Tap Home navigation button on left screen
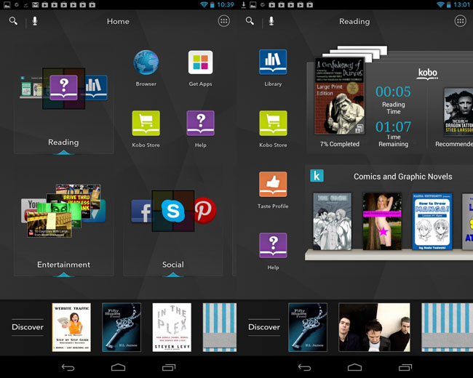The width and height of the screenshot is (473, 378). pyautogui.click(x=118, y=367)
